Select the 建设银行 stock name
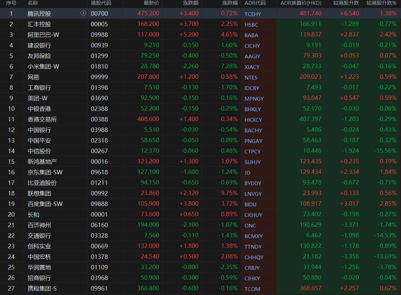 [39, 45]
